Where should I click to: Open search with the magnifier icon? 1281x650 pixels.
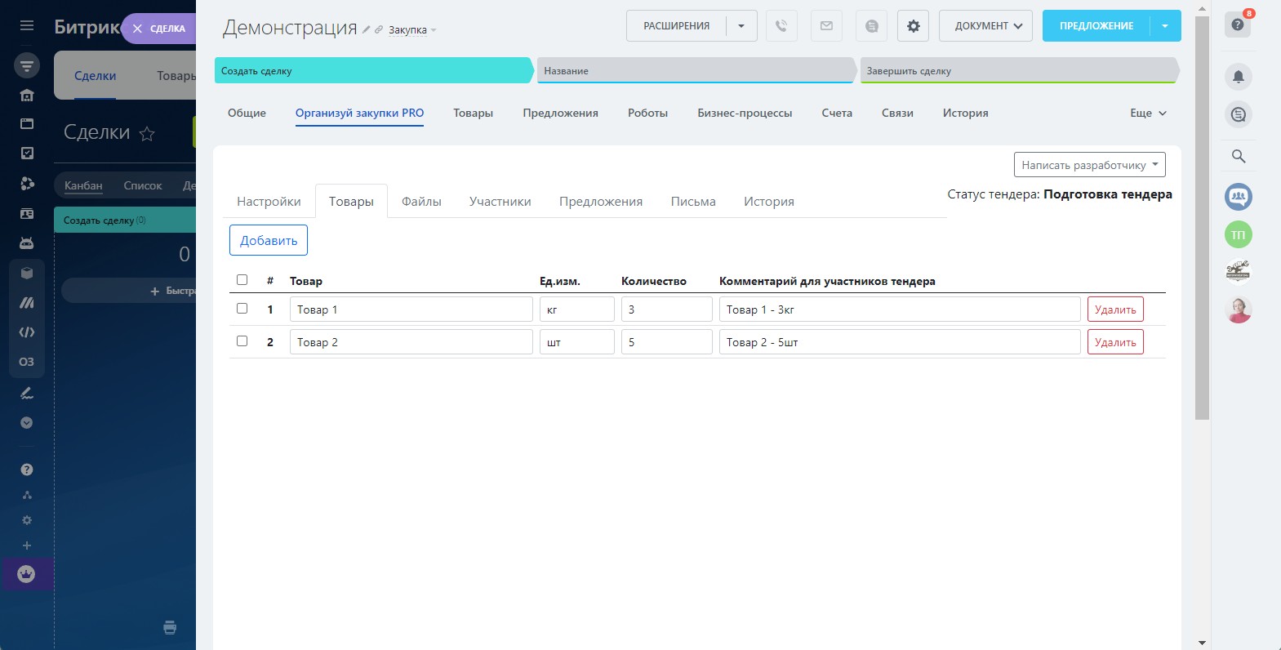coord(1238,156)
